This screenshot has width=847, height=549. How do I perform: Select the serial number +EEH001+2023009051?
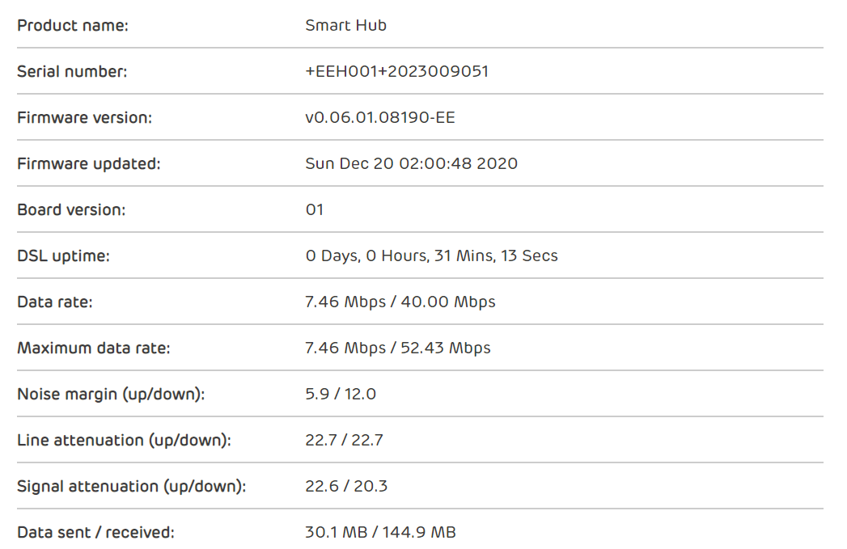(x=396, y=72)
